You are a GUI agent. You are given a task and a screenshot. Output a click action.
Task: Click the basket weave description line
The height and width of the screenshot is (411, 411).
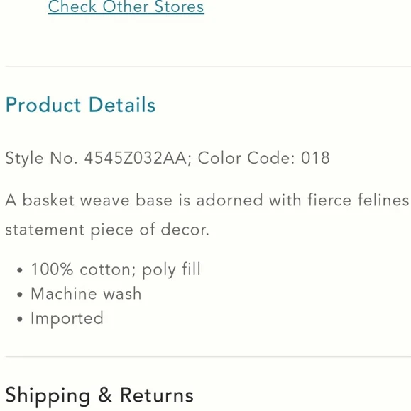pos(207,201)
